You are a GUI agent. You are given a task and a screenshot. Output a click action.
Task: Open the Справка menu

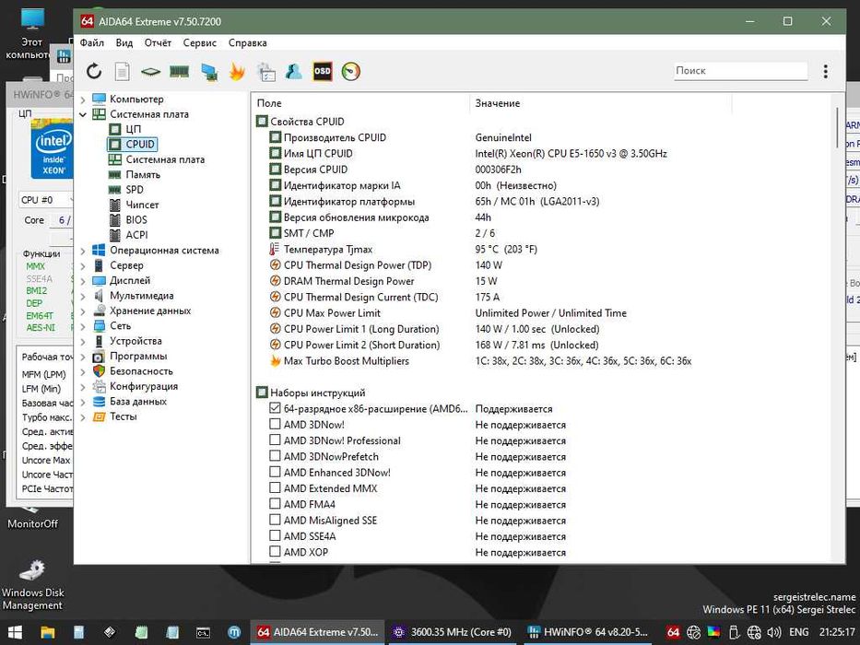tap(247, 42)
